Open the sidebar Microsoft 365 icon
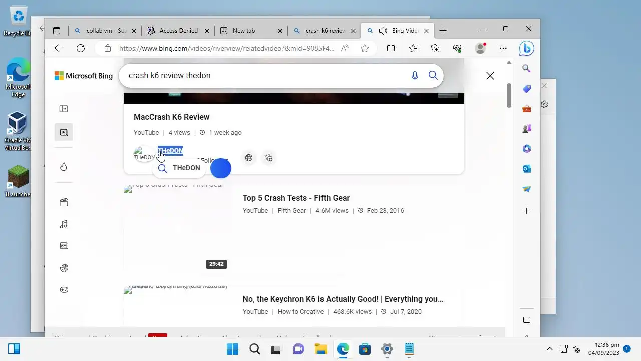The height and width of the screenshot is (361, 641). (526, 149)
